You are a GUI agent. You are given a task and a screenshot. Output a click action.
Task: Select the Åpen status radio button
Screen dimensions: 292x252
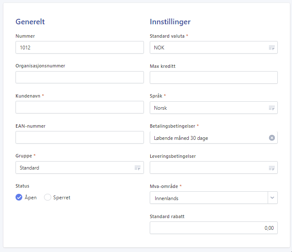click(19, 197)
